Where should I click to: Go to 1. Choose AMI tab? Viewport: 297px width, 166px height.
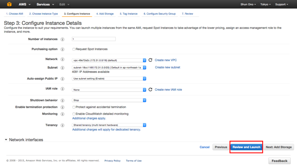tap(14, 14)
